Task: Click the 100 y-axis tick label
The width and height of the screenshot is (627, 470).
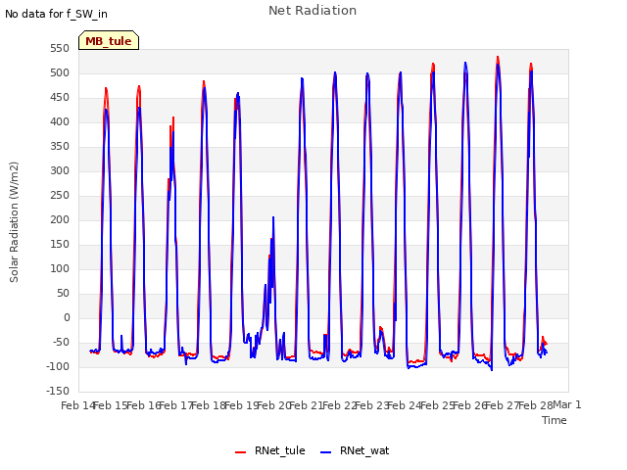Action: click(x=60, y=268)
